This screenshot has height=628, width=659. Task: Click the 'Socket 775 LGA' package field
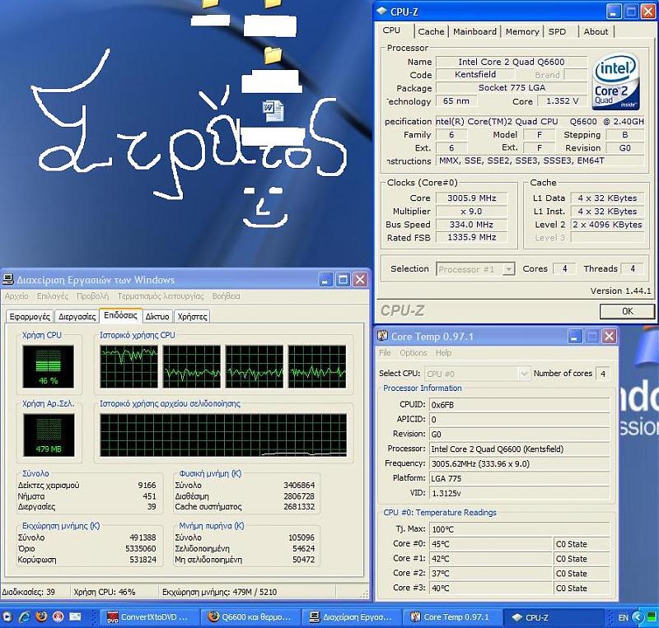[x=512, y=88]
